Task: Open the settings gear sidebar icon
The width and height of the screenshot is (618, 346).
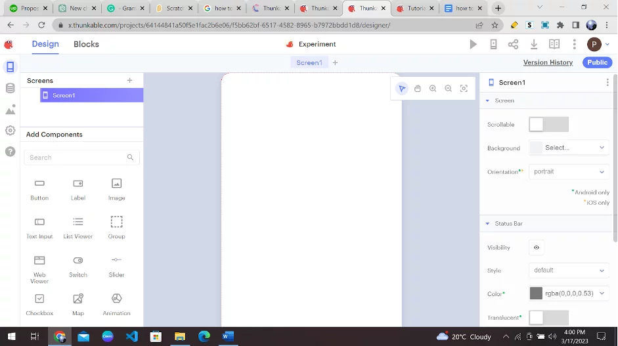Action: pos(11,131)
